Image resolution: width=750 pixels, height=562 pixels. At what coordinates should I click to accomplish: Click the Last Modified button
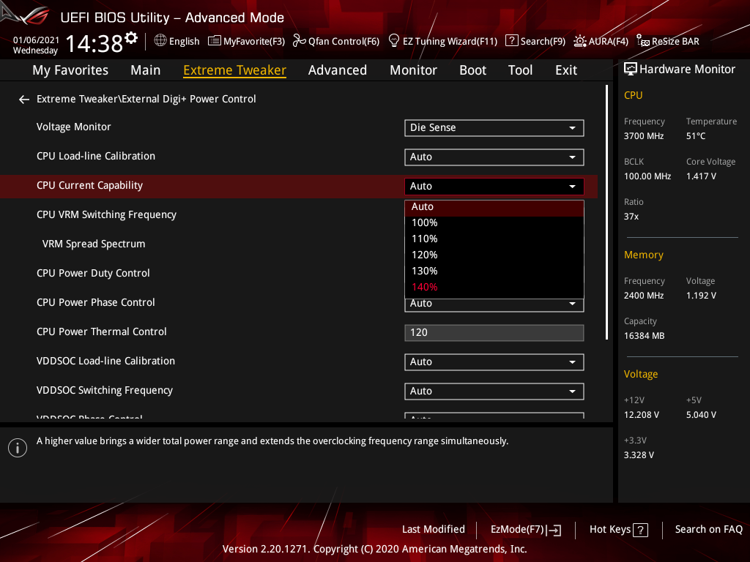coord(434,530)
